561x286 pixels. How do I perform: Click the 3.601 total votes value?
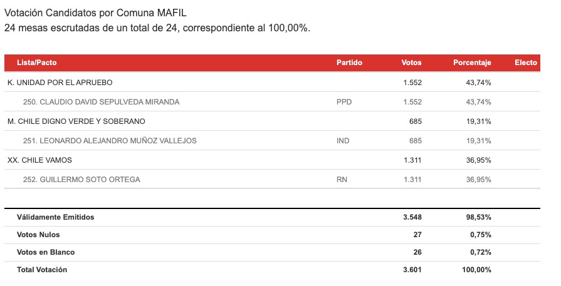(412, 270)
